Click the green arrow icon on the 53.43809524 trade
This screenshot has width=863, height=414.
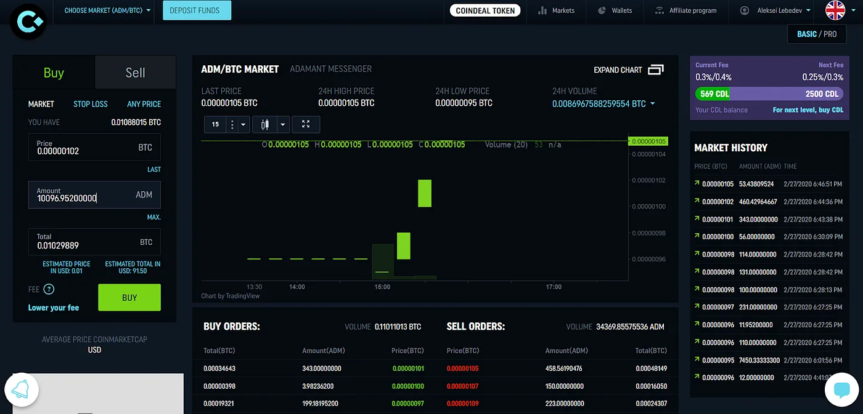pyautogui.click(x=697, y=184)
